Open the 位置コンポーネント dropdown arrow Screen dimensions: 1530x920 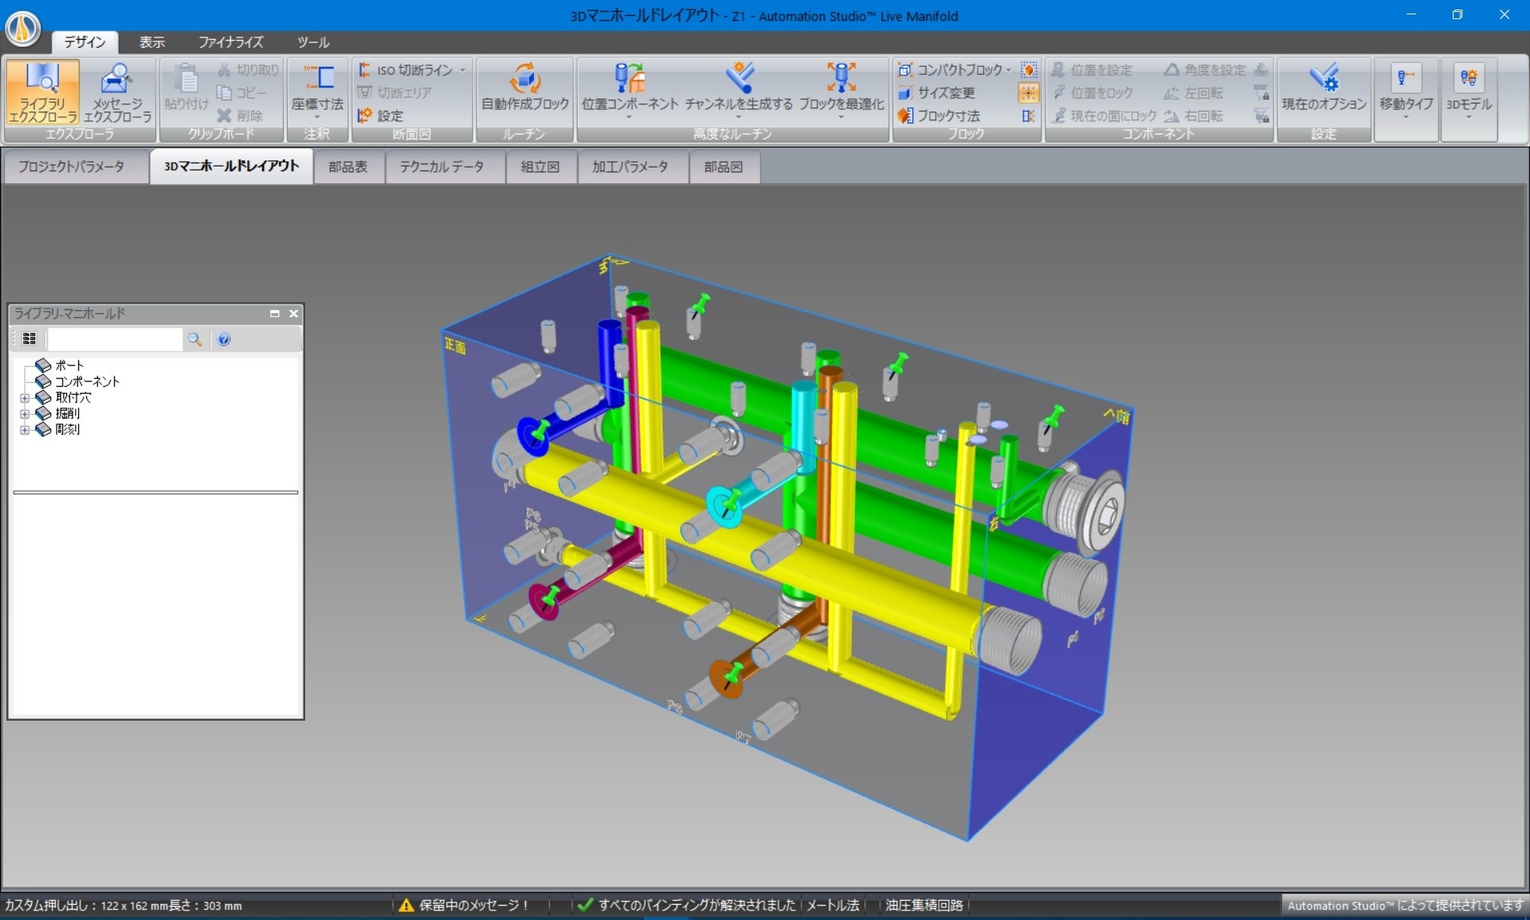point(630,117)
